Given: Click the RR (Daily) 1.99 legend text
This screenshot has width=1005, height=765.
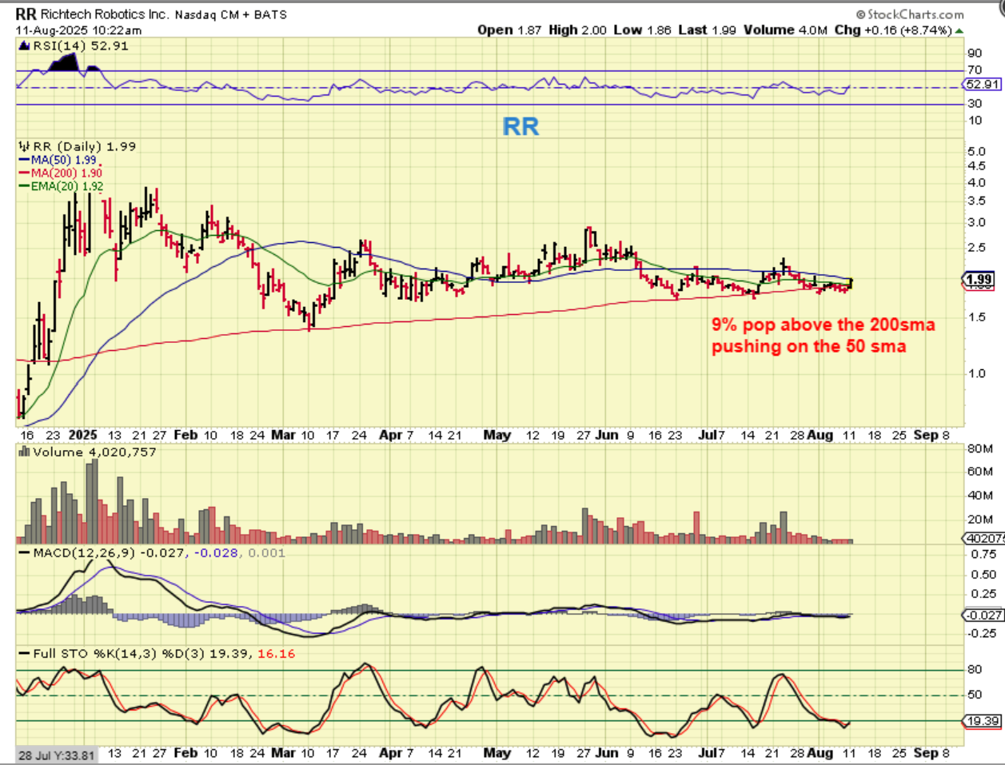Looking at the screenshot, I should 85,146.
